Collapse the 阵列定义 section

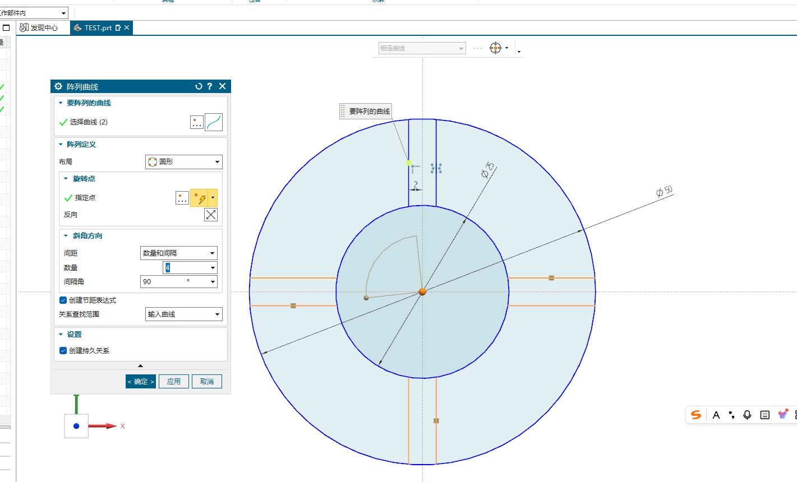point(61,145)
